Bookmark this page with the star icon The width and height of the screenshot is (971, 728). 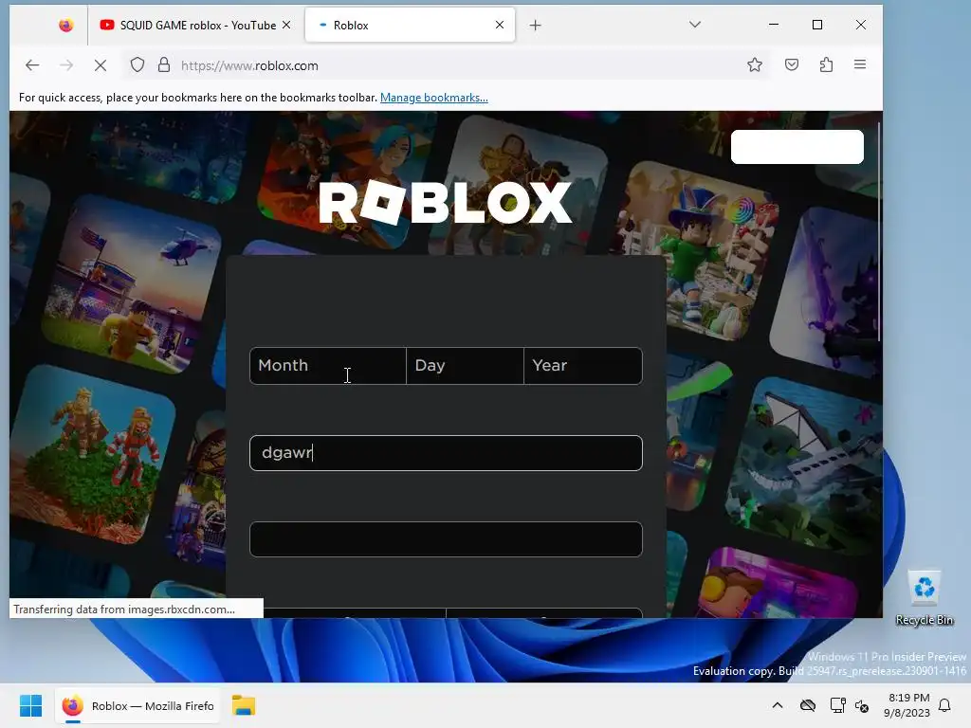(x=754, y=65)
